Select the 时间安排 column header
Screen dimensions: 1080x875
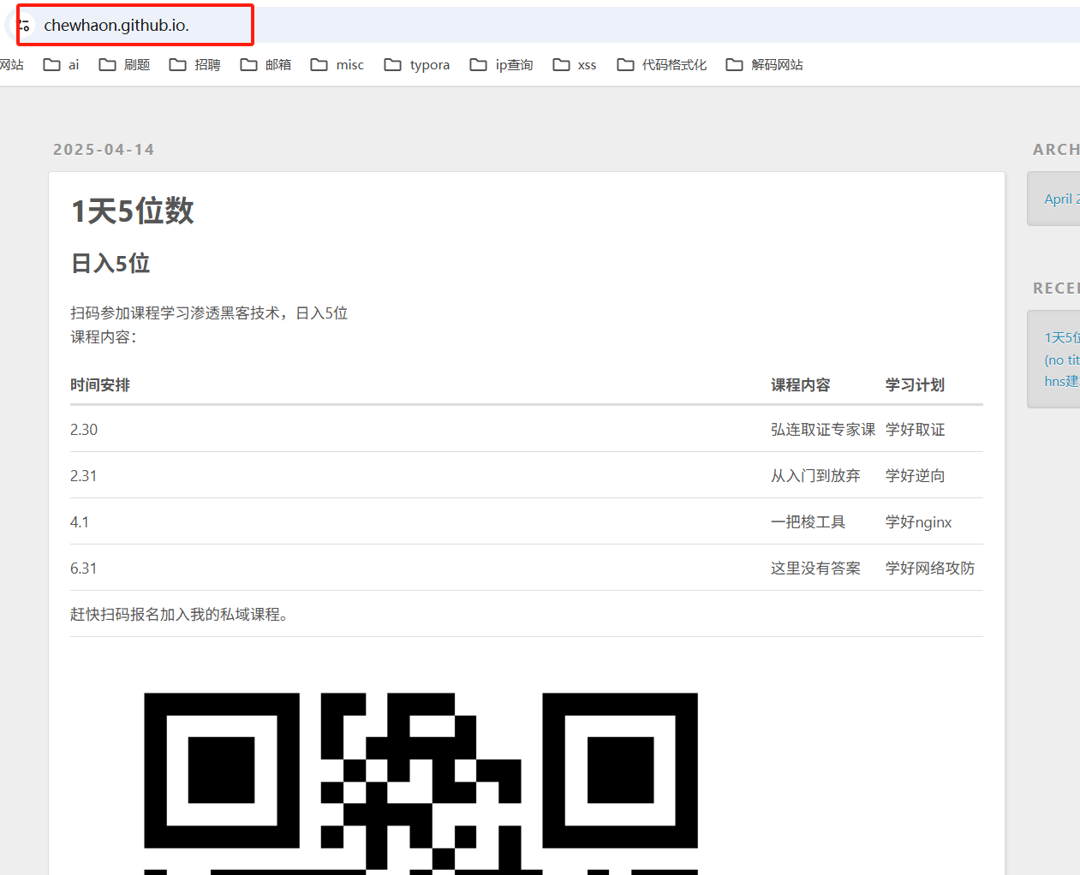(x=100, y=385)
